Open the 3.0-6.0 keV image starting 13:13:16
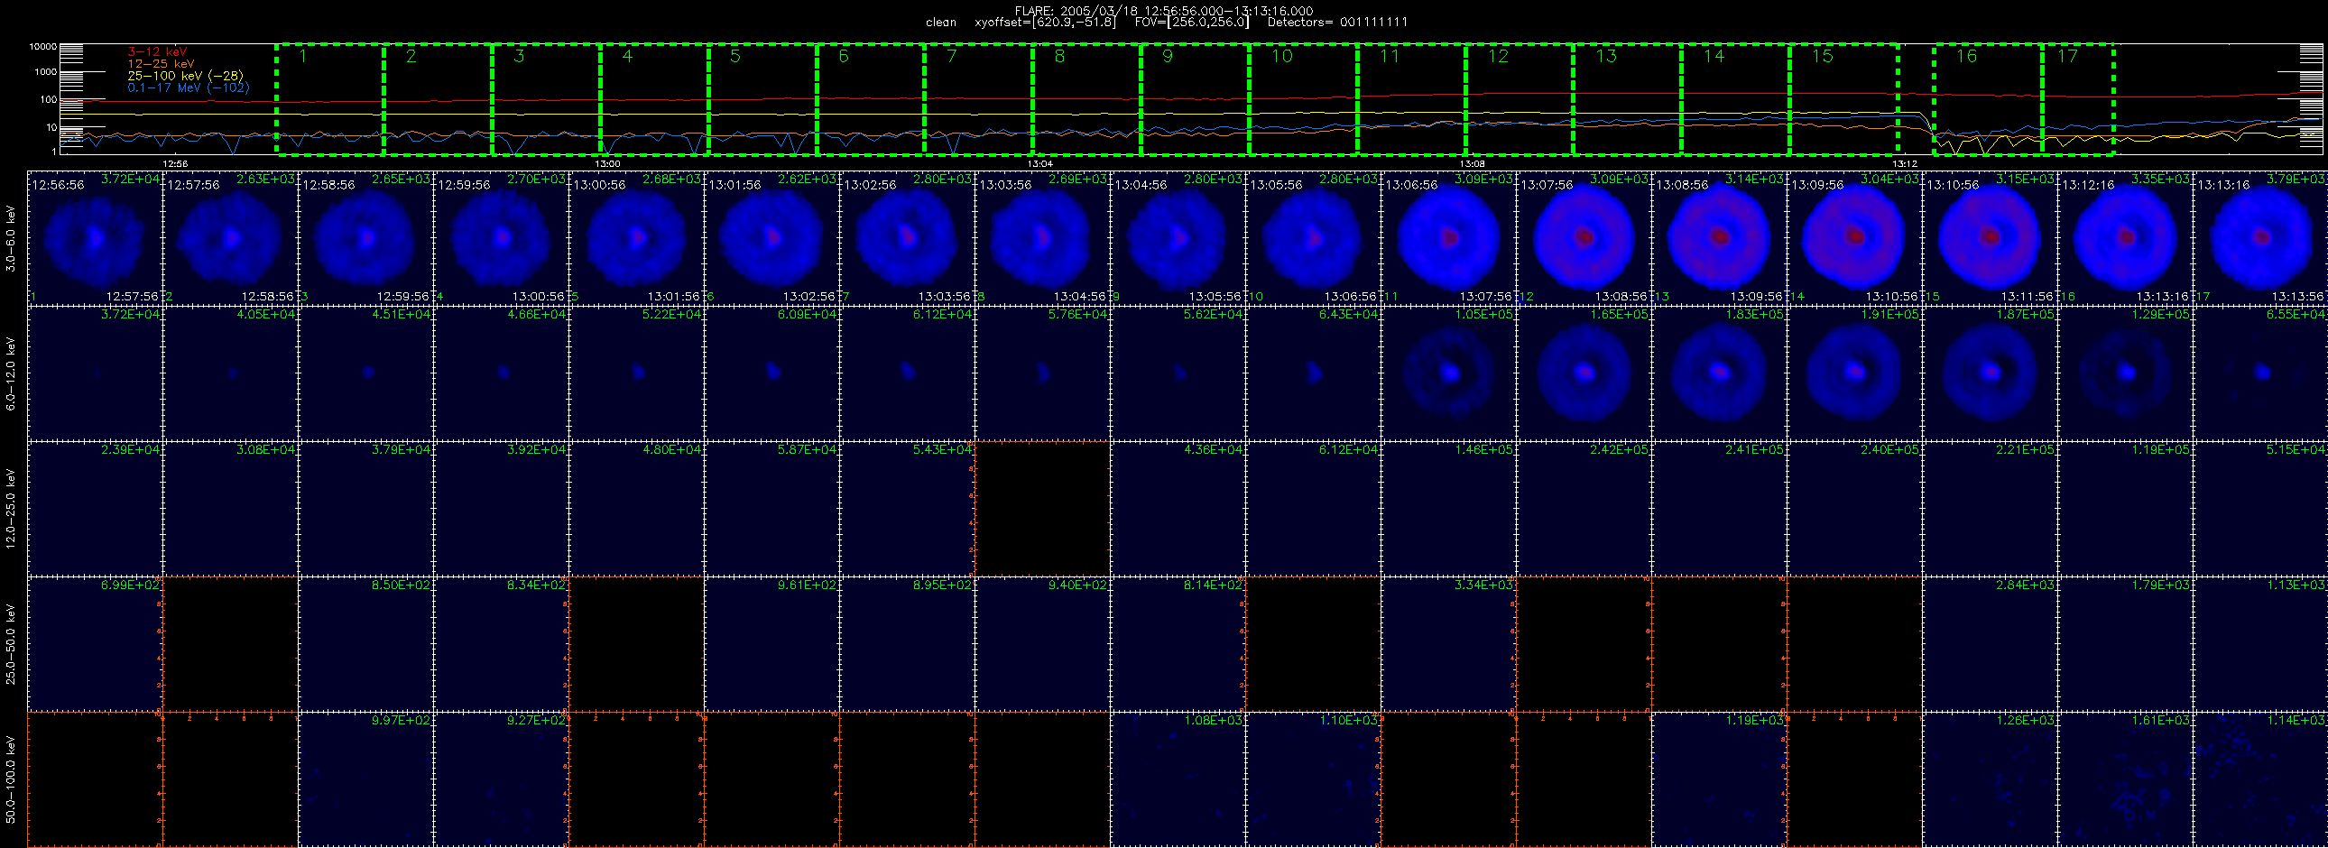 pos(2261,237)
